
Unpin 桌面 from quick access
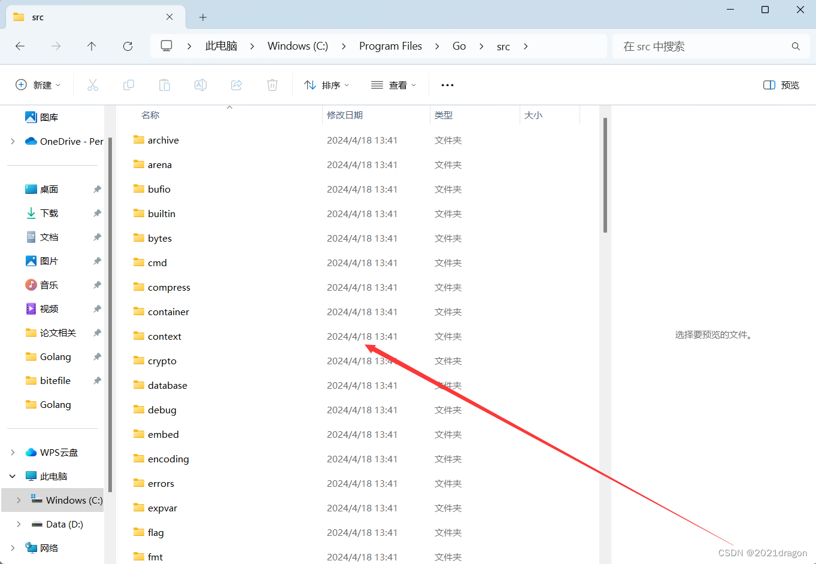(x=97, y=189)
